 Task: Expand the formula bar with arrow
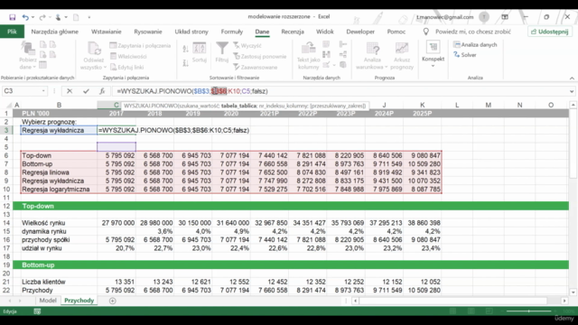[572, 91]
